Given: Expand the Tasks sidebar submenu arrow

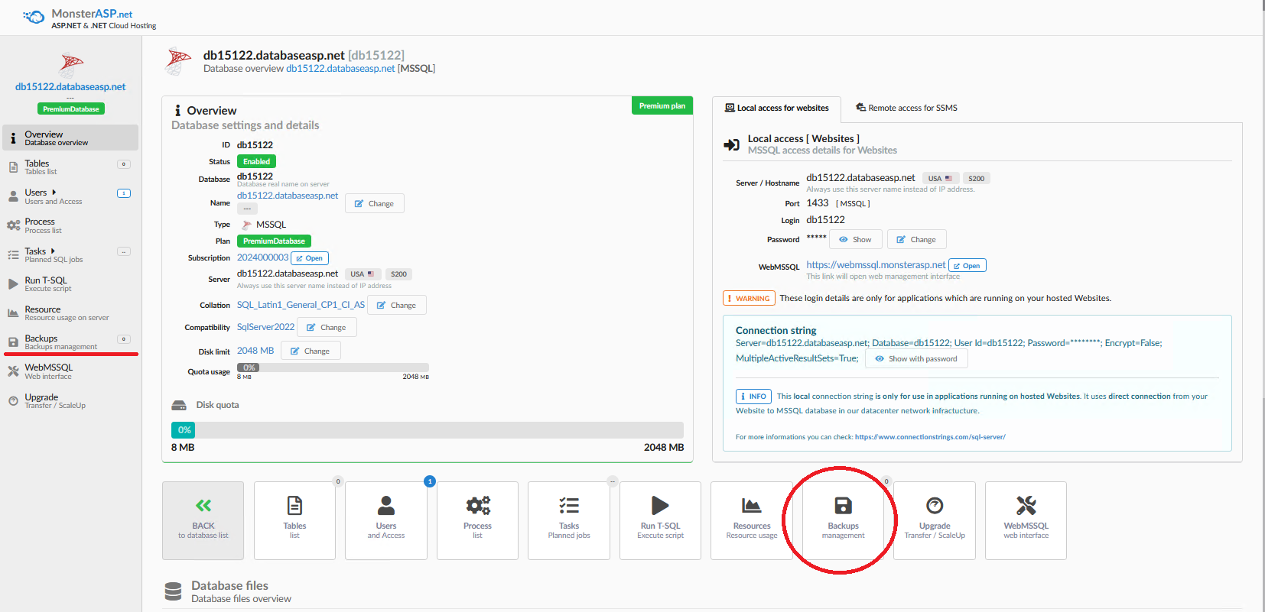Looking at the screenshot, I should (x=53, y=251).
